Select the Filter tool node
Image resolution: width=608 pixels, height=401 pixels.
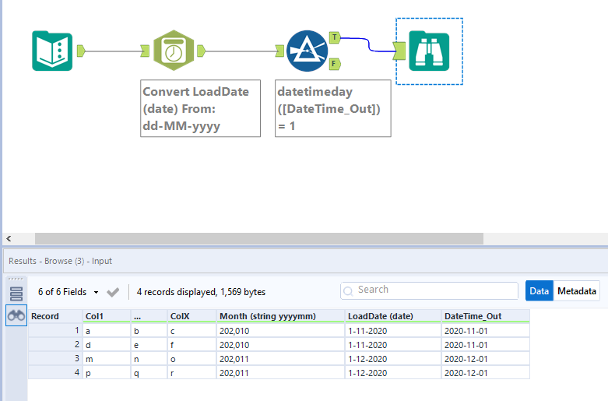307,51
